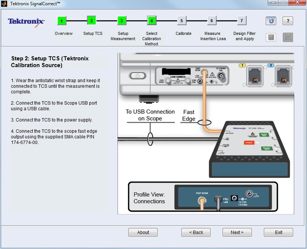Go to step 1 Overview box

(x=62, y=21)
